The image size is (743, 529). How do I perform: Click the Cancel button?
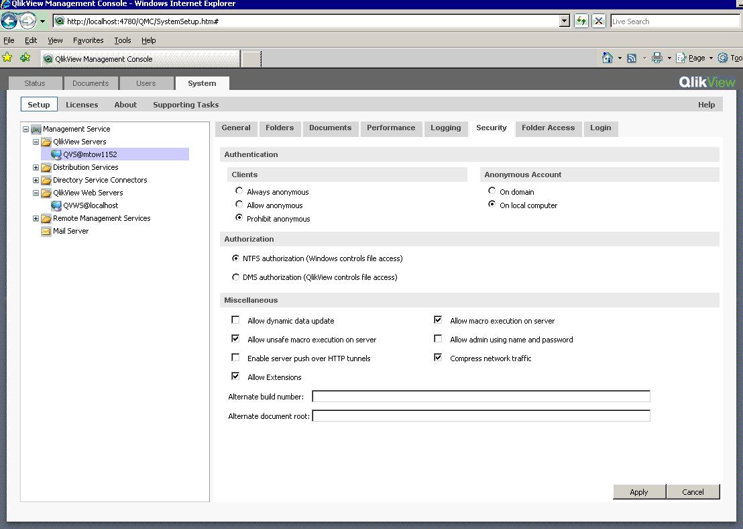click(693, 492)
